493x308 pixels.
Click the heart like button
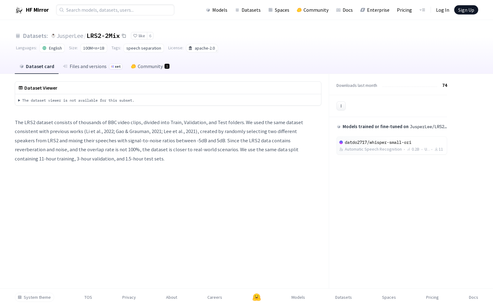139,36
